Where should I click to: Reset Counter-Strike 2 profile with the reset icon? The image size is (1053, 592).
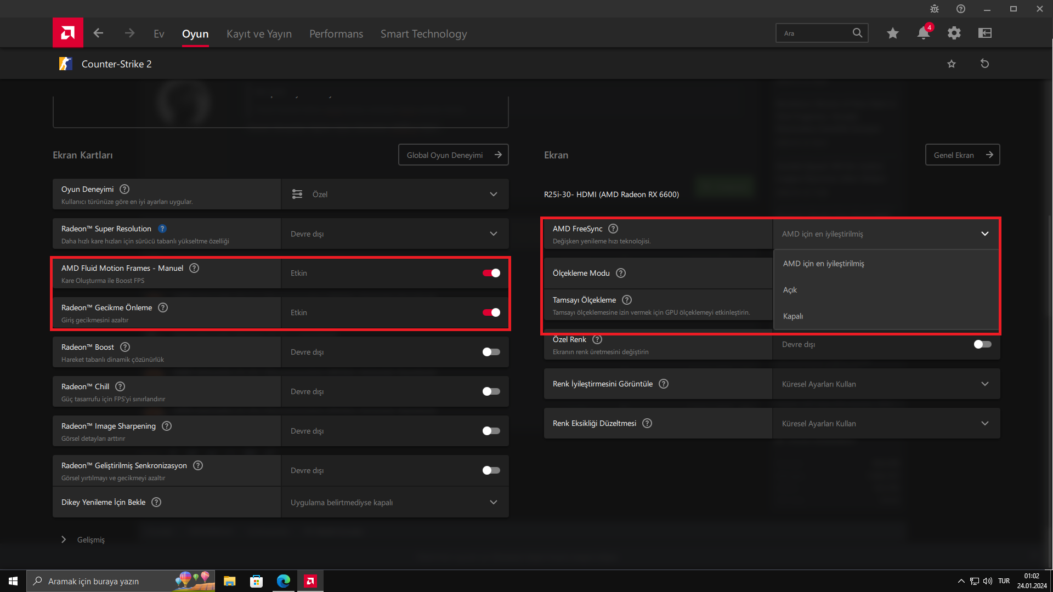pyautogui.click(x=984, y=64)
